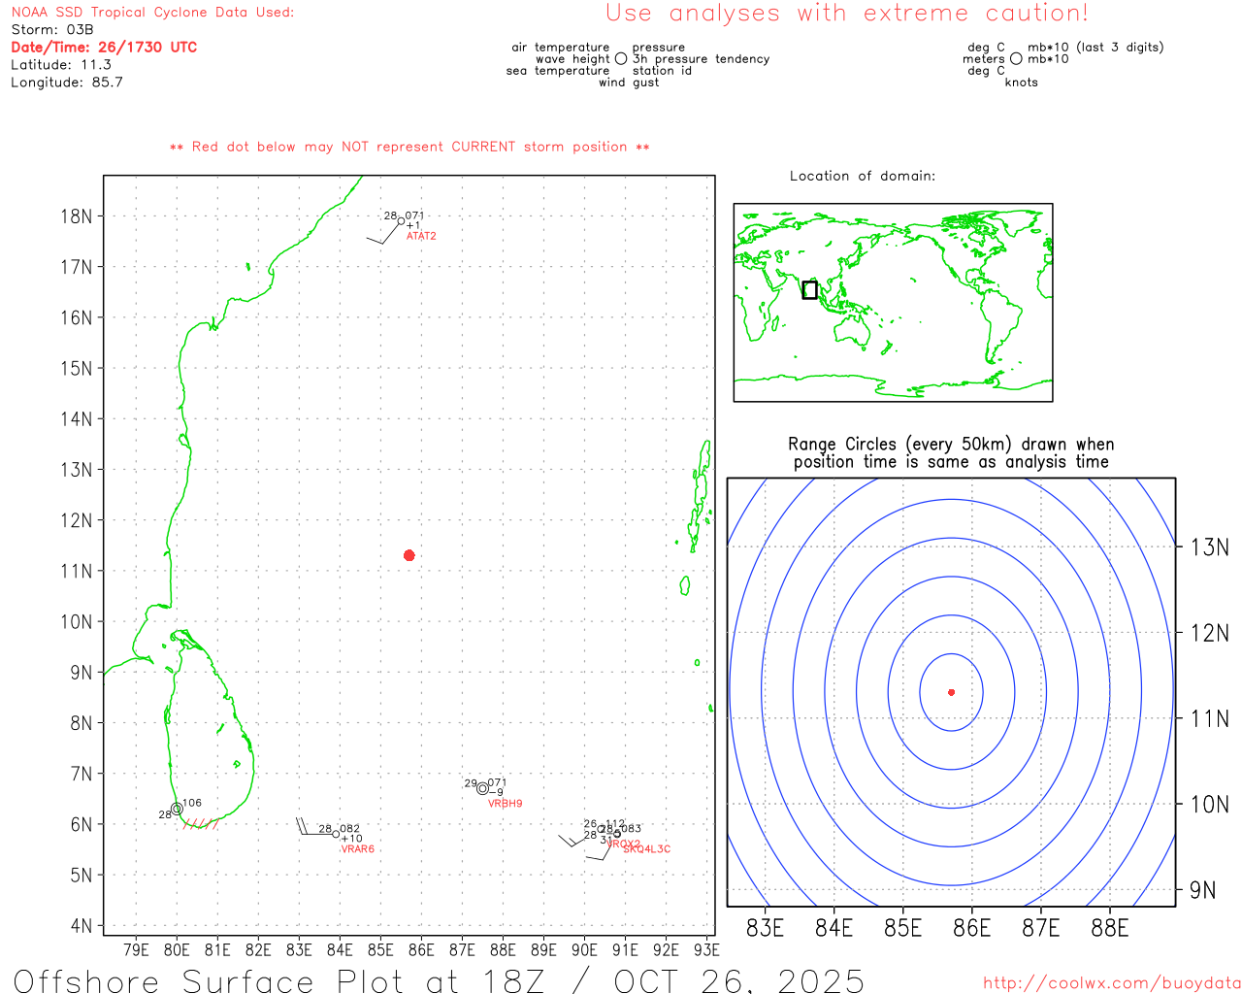This screenshot has height=994, width=1242.
Task: Click the 9N label on range circles plot
Action: [x=1203, y=890]
